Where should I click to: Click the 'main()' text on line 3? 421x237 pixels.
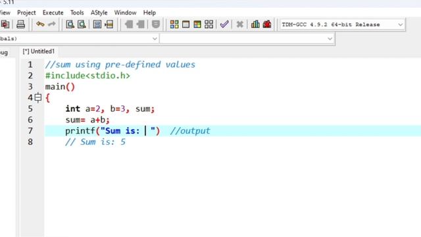pyautogui.click(x=60, y=87)
